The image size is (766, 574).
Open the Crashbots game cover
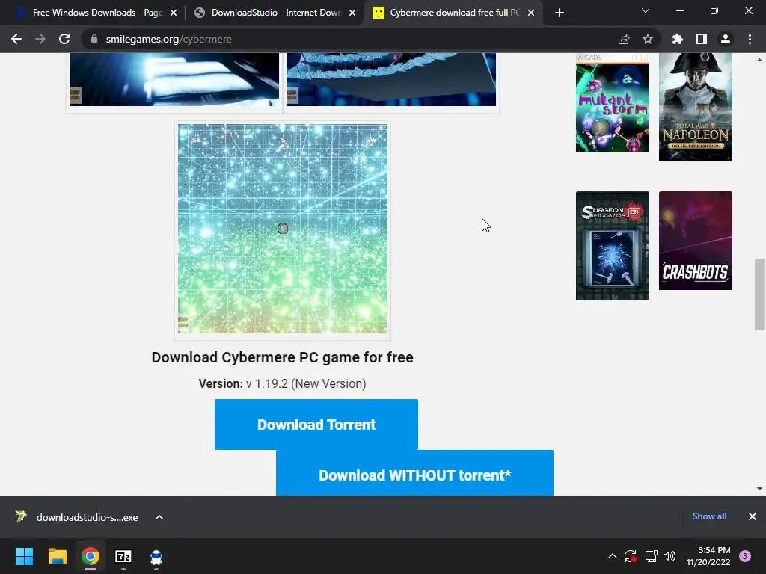(x=696, y=241)
